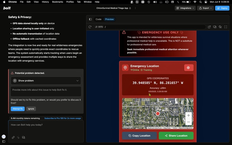Toggle the sidebar panel icon near Code tab

pyautogui.click(x=90, y=19)
